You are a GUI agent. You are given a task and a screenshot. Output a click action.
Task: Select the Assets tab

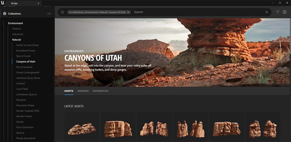tap(69, 91)
